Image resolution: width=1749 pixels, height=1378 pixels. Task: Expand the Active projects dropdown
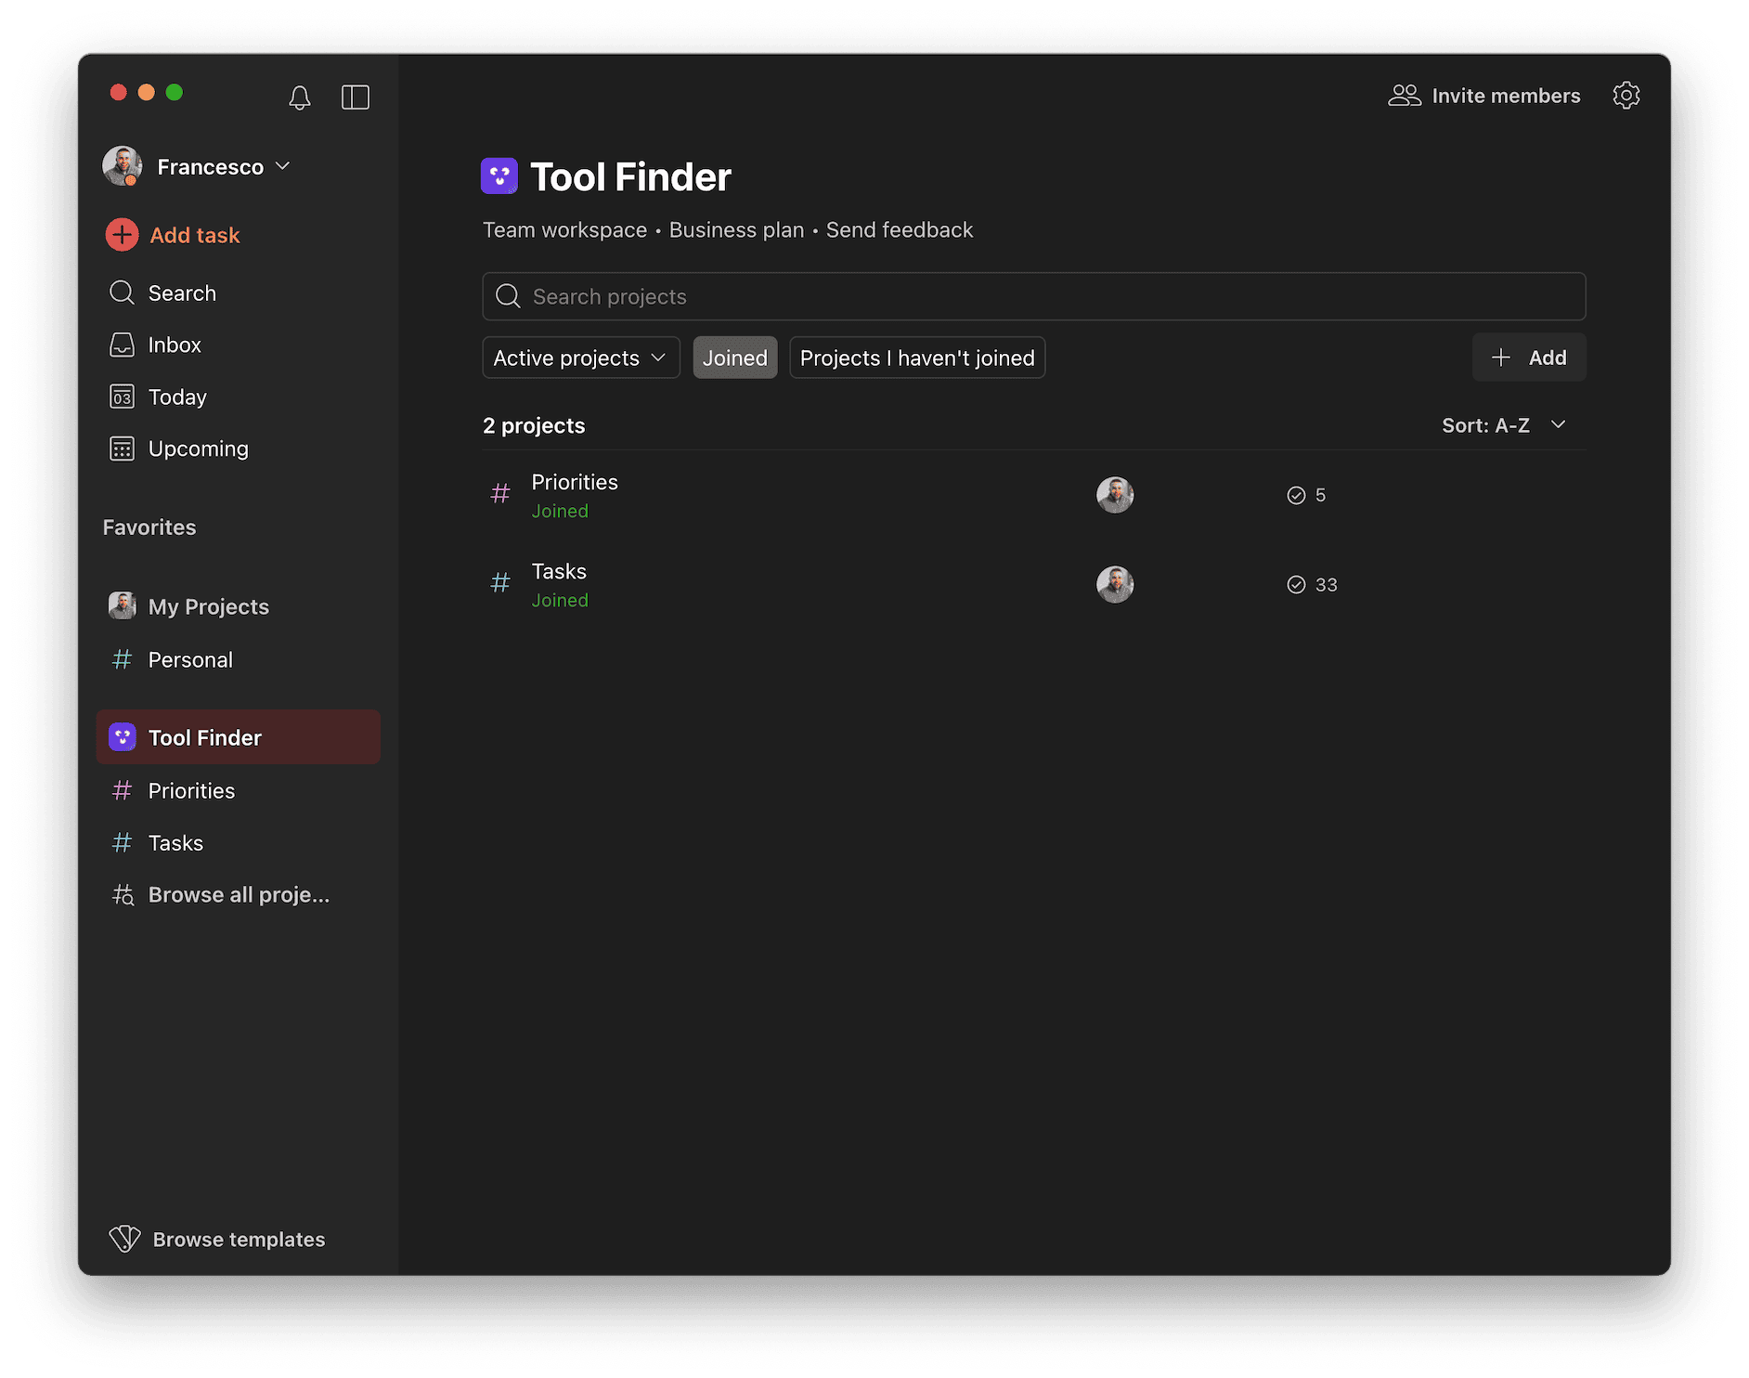tap(580, 357)
